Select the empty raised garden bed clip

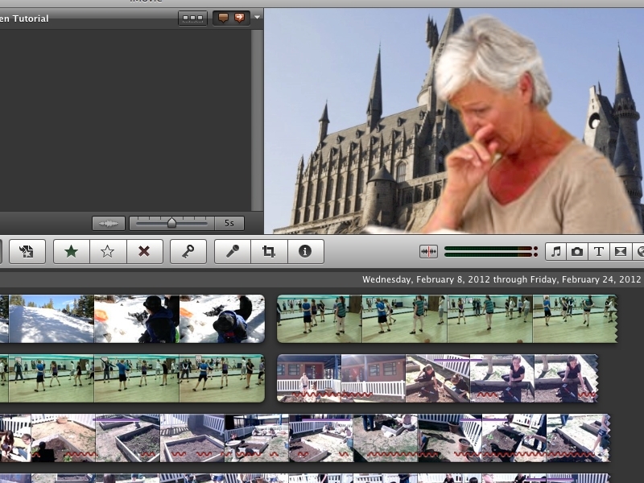[x=128, y=438]
